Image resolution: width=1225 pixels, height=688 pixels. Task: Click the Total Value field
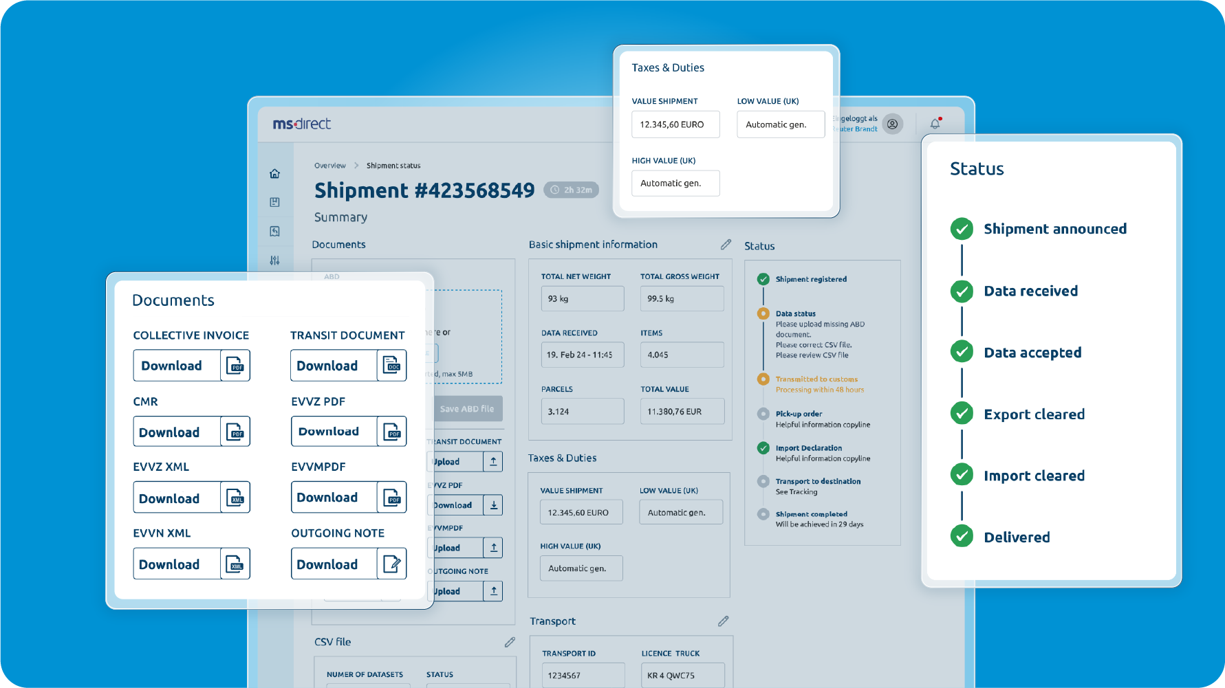click(682, 412)
